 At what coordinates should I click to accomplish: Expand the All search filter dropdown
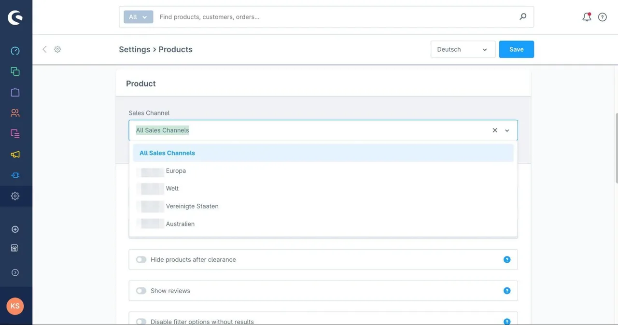point(138,17)
